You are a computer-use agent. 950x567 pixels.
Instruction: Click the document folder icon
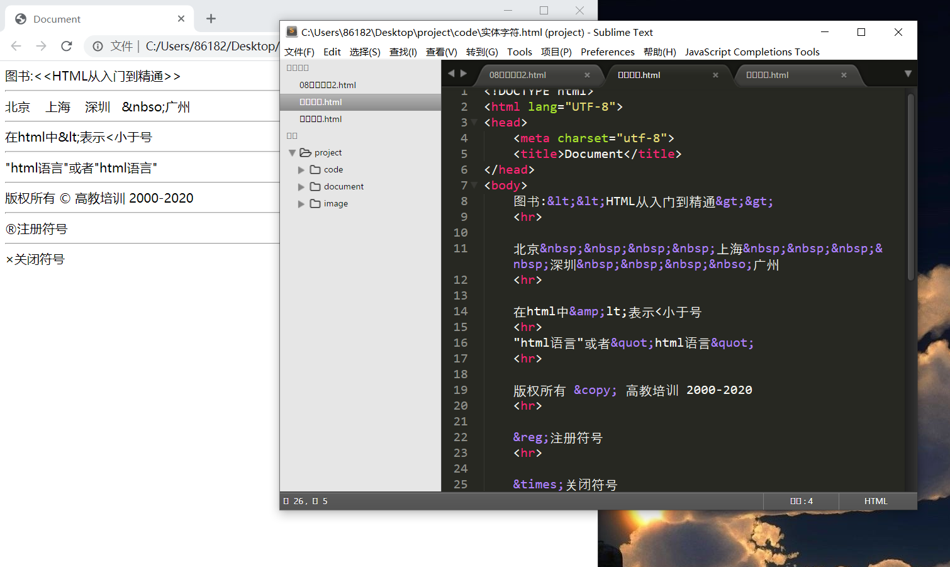point(315,186)
